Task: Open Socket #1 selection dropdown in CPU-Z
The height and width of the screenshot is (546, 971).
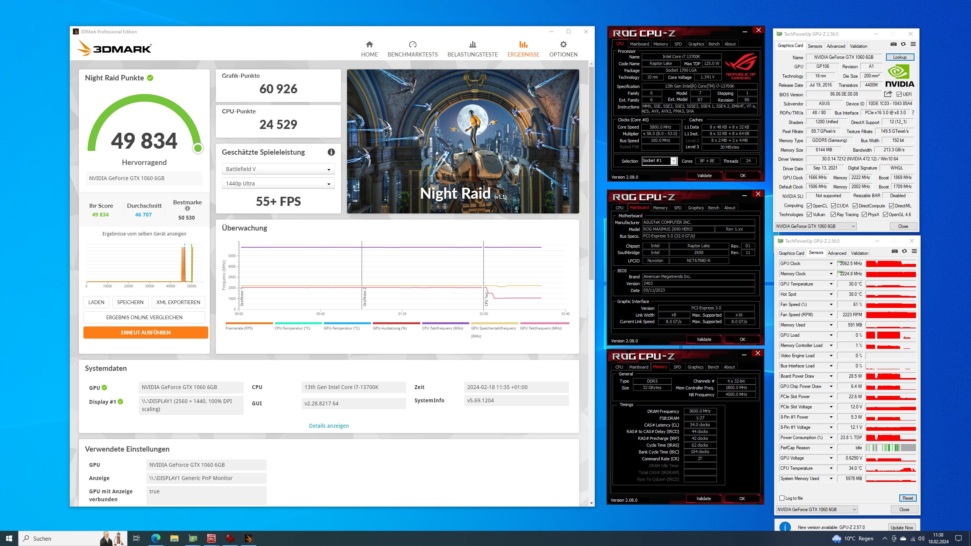Action: coord(659,161)
